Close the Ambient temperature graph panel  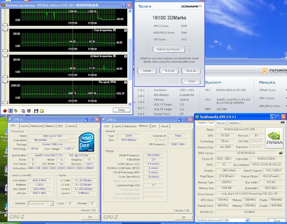tap(126, 56)
